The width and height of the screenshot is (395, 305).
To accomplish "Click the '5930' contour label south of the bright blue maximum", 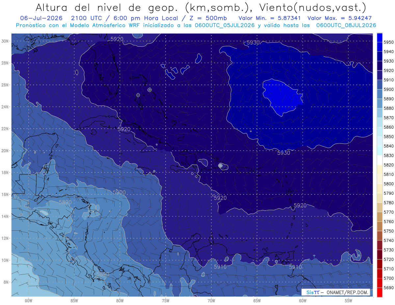I will point(284,153).
